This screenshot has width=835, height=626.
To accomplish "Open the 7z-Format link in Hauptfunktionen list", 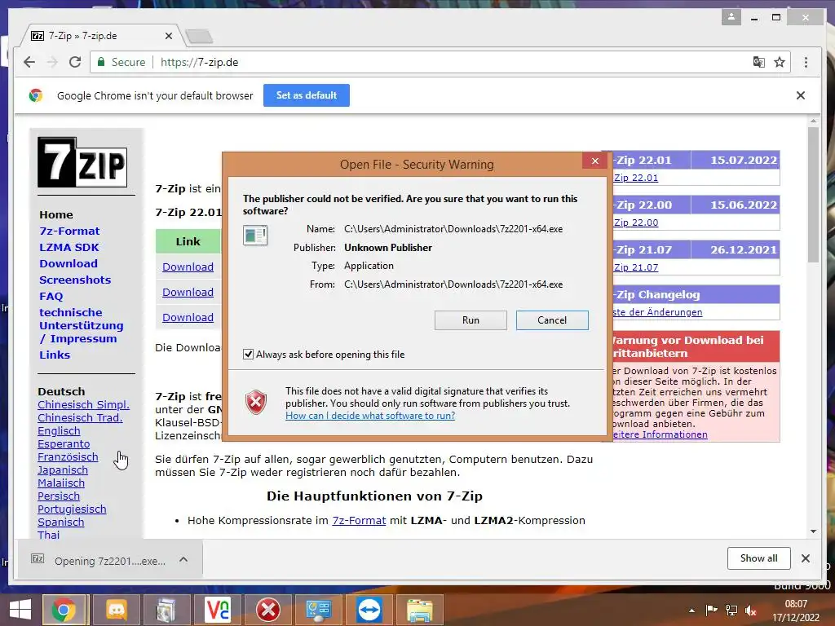I will click(x=359, y=520).
